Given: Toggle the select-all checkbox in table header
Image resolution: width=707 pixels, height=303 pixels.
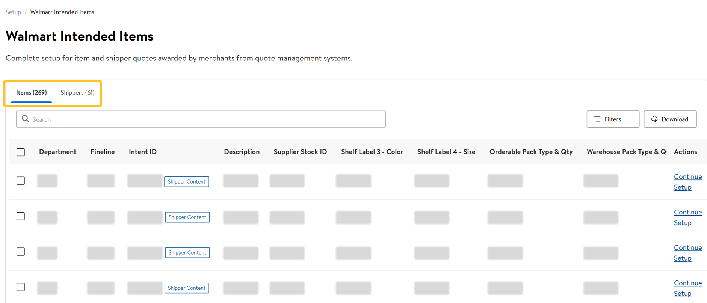Looking at the screenshot, I should coord(21,152).
